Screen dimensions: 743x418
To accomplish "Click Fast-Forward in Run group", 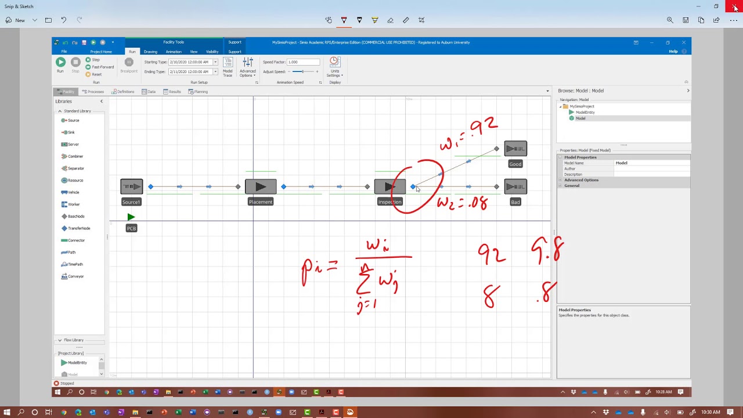I will pos(100,67).
